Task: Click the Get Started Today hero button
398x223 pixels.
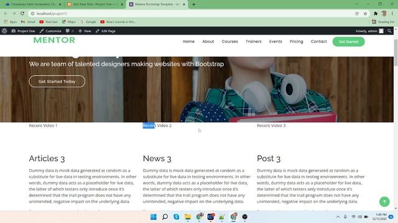Action: [57, 81]
